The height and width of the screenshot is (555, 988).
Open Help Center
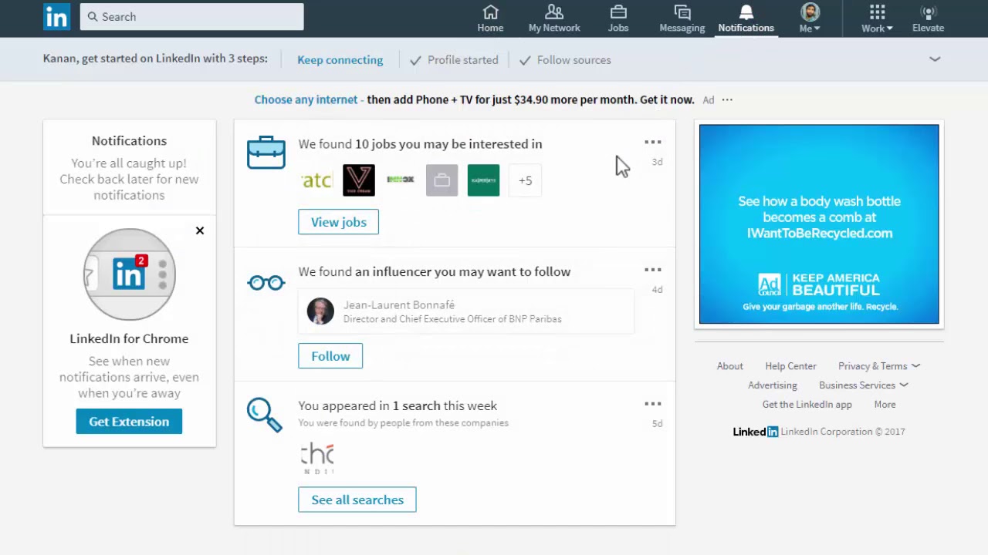click(x=790, y=366)
